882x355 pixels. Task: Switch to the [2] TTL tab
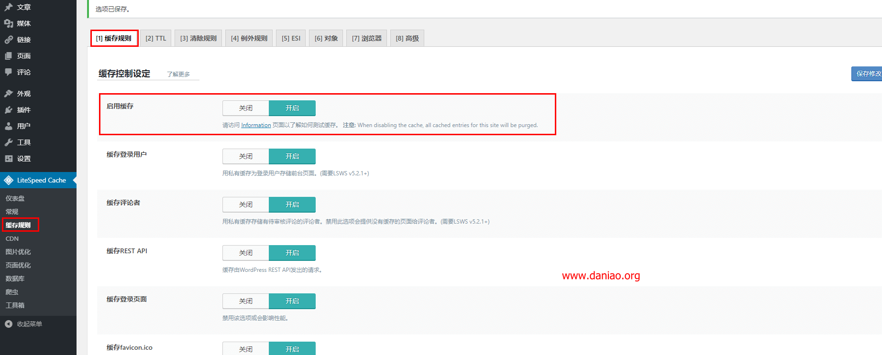coord(156,38)
